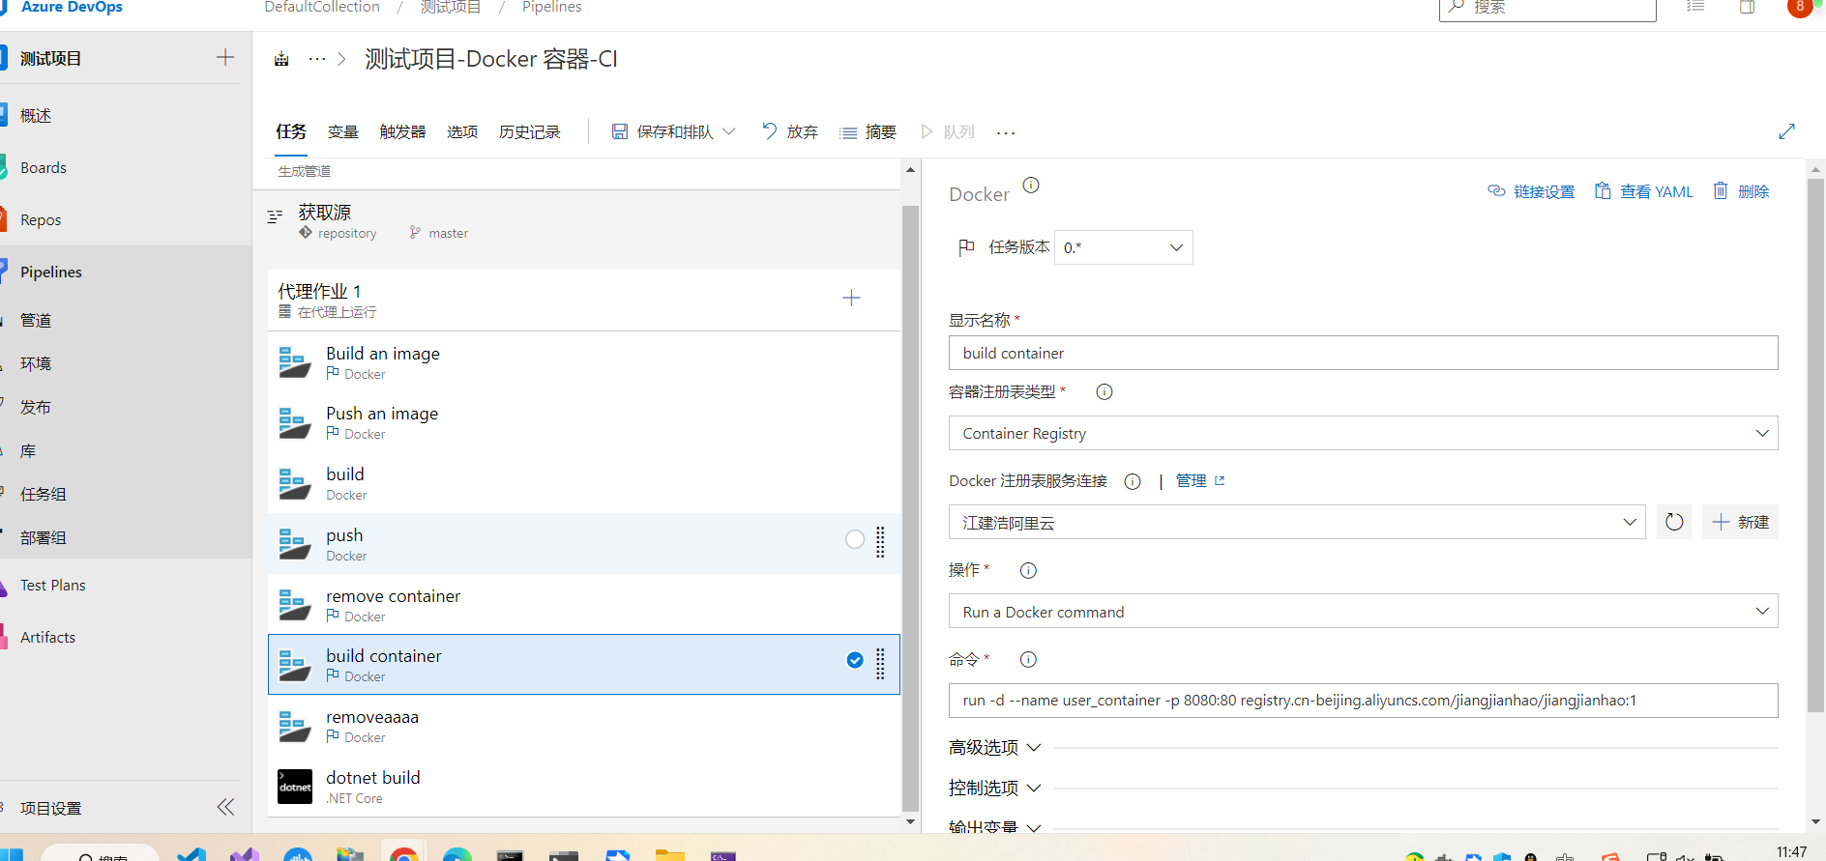
Task: Switch to the 任务 tab
Action: (291, 131)
